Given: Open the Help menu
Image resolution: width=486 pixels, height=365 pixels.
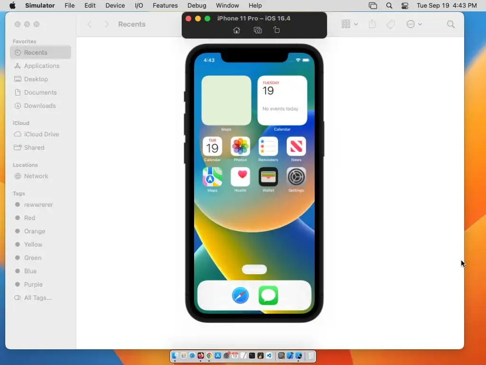Looking at the screenshot, I should coord(255,6).
